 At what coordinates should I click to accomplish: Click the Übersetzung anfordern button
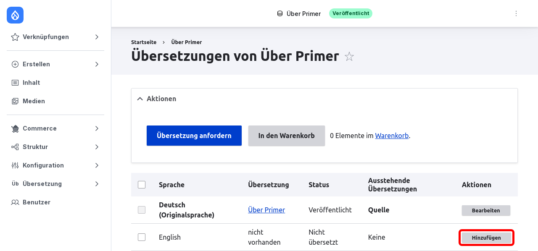[194, 136]
